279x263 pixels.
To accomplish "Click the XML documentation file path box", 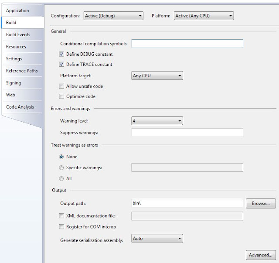I will (x=187, y=216).
